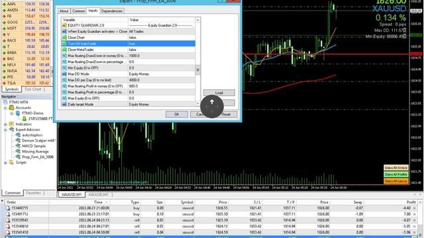
Task: Click the Close Chart variable icon
Action: click(64, 38)
